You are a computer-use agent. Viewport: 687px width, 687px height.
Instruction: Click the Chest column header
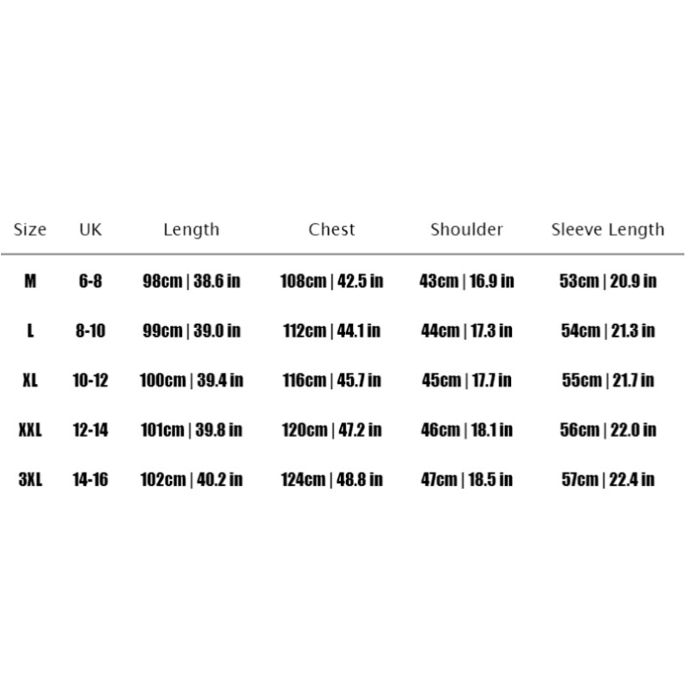[x=331, y=229]
